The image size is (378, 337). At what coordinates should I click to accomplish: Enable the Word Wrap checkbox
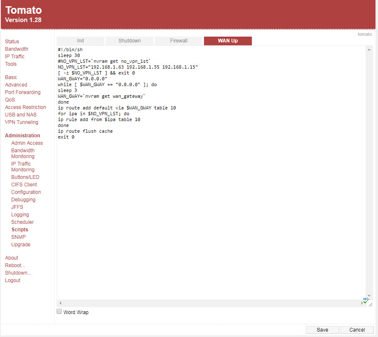[x=59, y=311]
